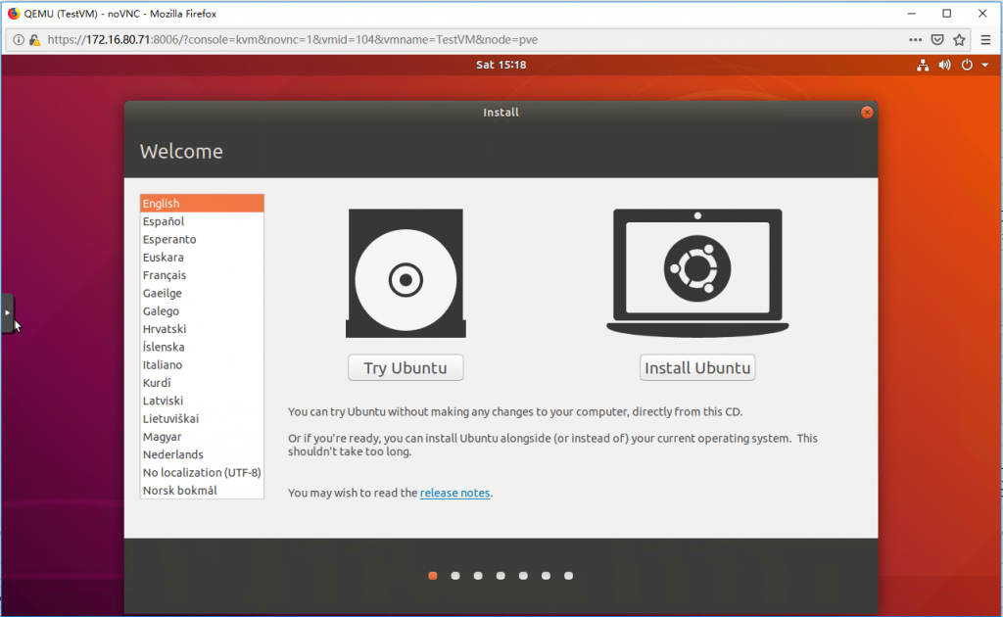Image resolution: width=1003 pixels, height=617 pixels.
Task: Pick Gaeilge from the language list
Action: pos(202,293)
